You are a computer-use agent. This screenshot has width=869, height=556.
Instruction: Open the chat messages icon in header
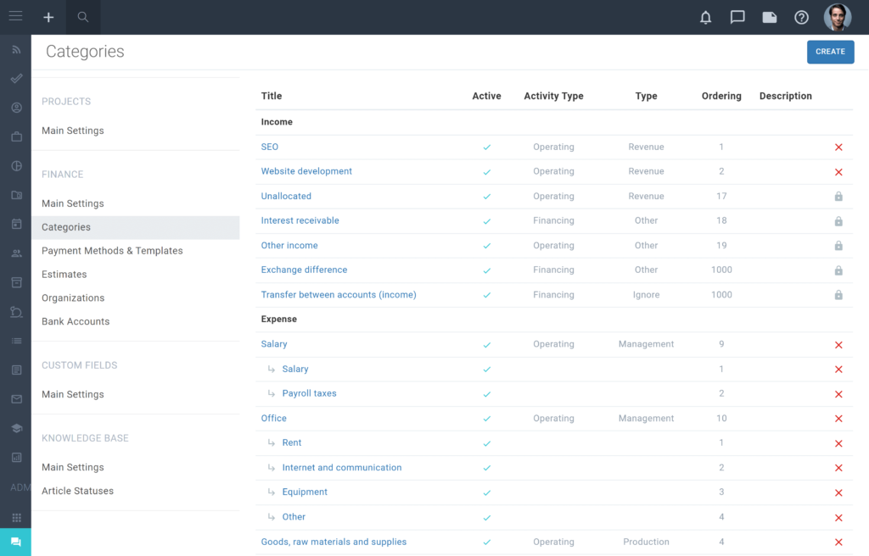pos(737,17)
